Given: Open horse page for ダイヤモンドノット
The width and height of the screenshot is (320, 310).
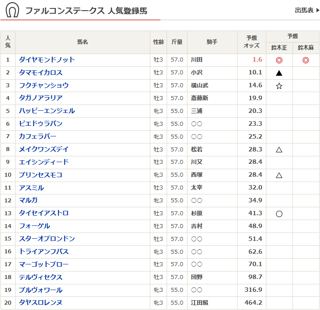Looking at the screenshot, I should coord(47,60).
